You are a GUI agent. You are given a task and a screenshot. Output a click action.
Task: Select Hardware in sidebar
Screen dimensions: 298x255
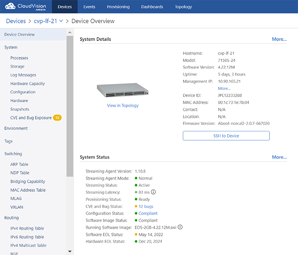point(19,100)
